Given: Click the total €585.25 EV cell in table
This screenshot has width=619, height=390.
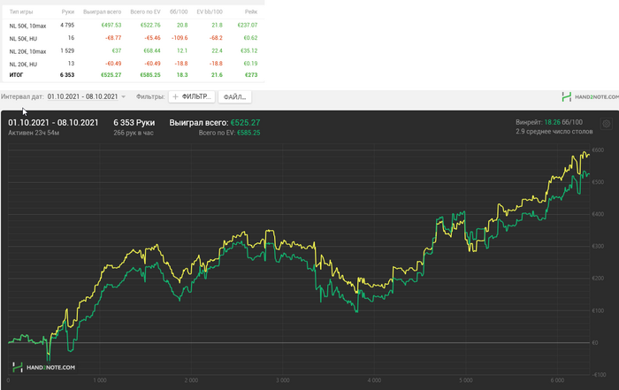Looking at the screenshot, I should [150, 74].
